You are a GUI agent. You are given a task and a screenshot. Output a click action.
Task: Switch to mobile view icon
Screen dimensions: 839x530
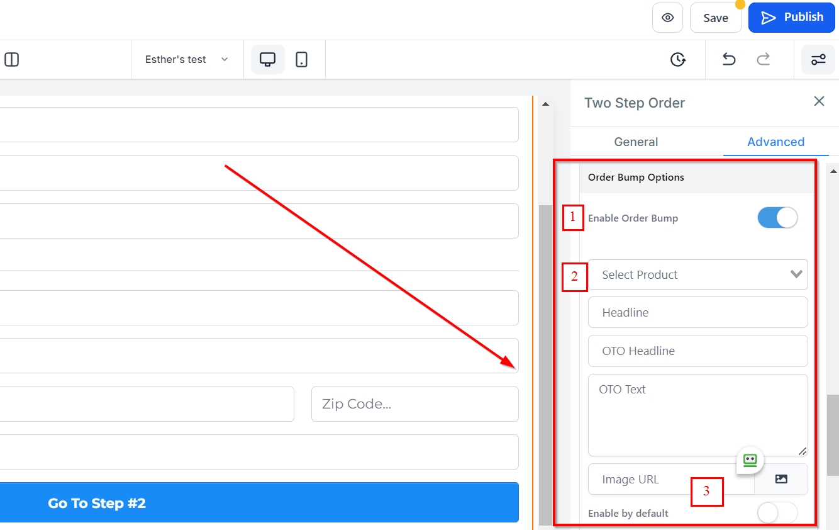click(302, 60)
